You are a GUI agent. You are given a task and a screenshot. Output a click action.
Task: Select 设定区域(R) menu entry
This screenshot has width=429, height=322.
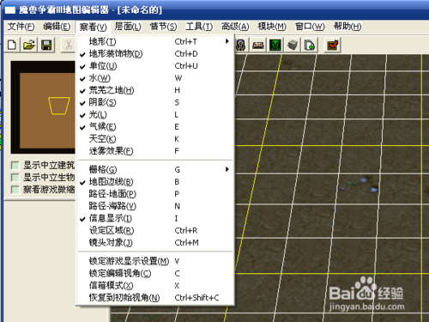(x=155, y=230)
